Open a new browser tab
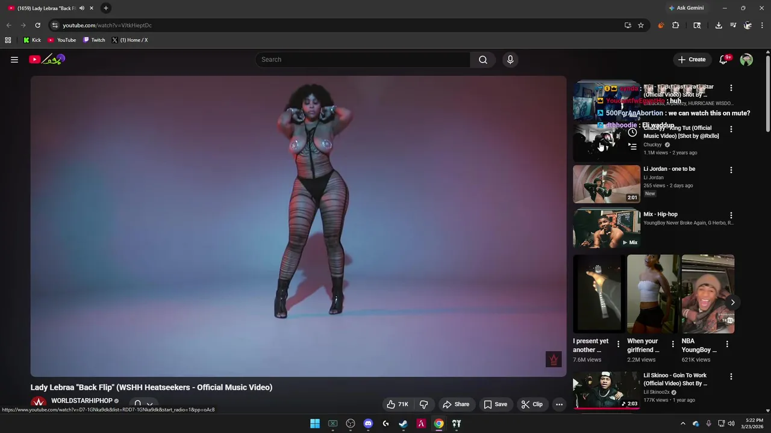 tap(105, 8)
